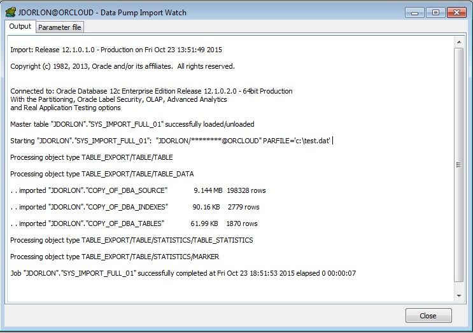Click 'With the Partitioning, Oracle Label Security' line
Image resolution: width=473 pixels, height=333 pixels.
118,99
